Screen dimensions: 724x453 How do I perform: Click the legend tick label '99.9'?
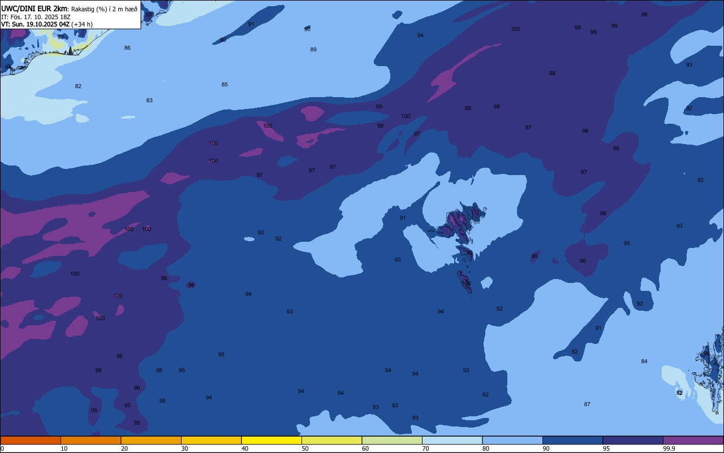coord(669,448)
